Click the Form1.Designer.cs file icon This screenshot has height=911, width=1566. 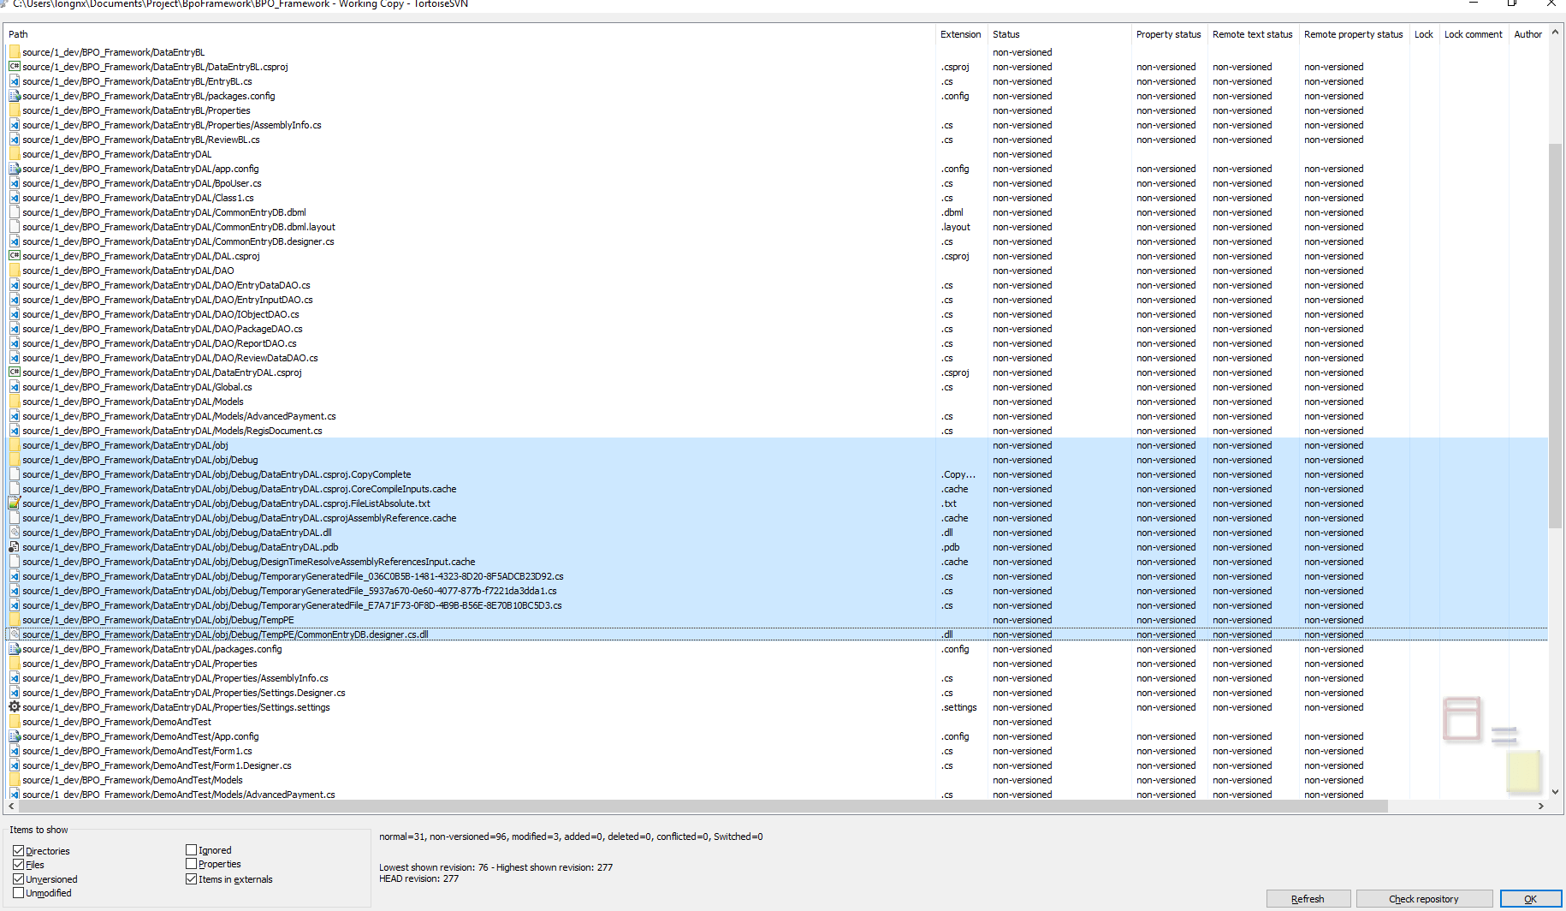tap(15, 765)
